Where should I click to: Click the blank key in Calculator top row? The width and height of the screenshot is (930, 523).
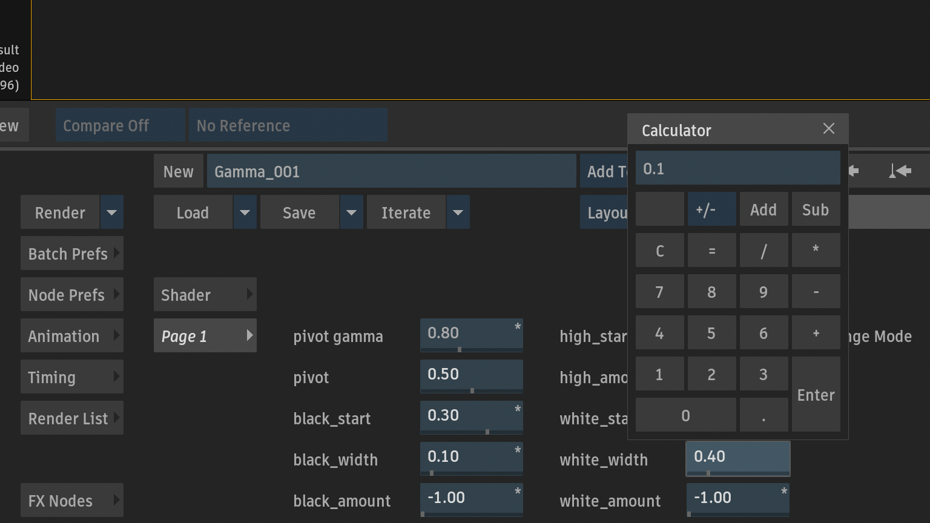(x=660, y=209)
